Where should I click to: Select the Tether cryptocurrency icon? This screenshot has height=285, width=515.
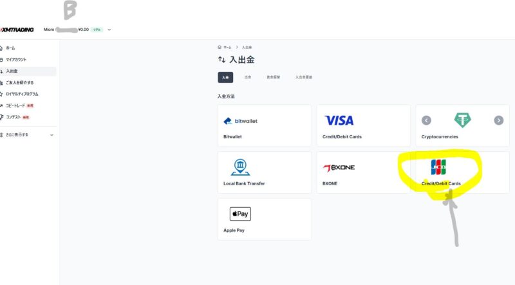pos(462,120)
